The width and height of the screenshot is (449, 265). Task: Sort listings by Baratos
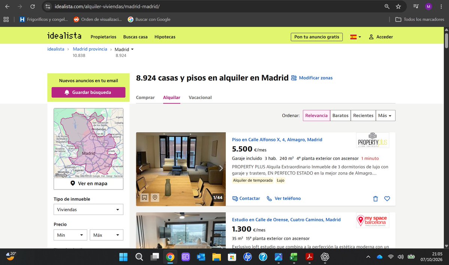coord(340,115)
